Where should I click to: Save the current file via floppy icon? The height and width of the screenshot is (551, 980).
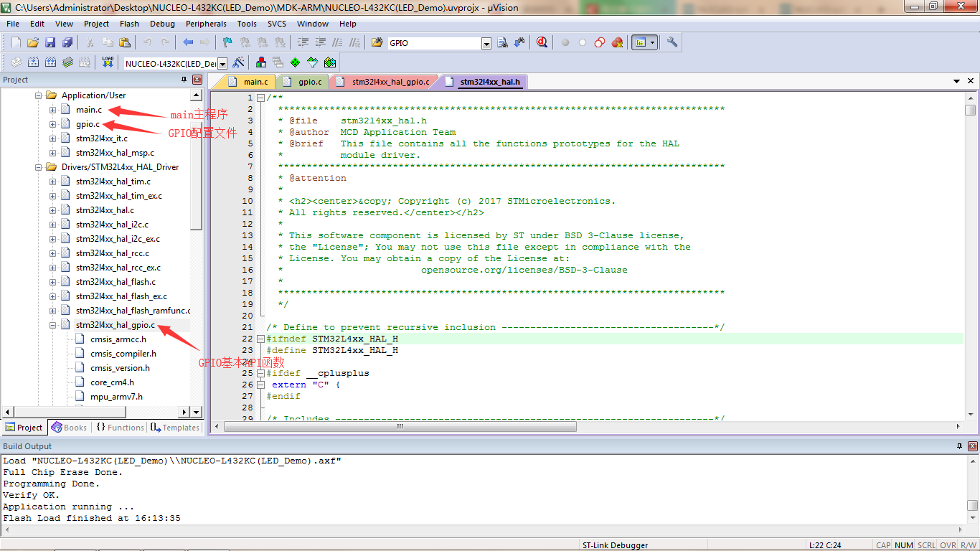tap(50, 43)
